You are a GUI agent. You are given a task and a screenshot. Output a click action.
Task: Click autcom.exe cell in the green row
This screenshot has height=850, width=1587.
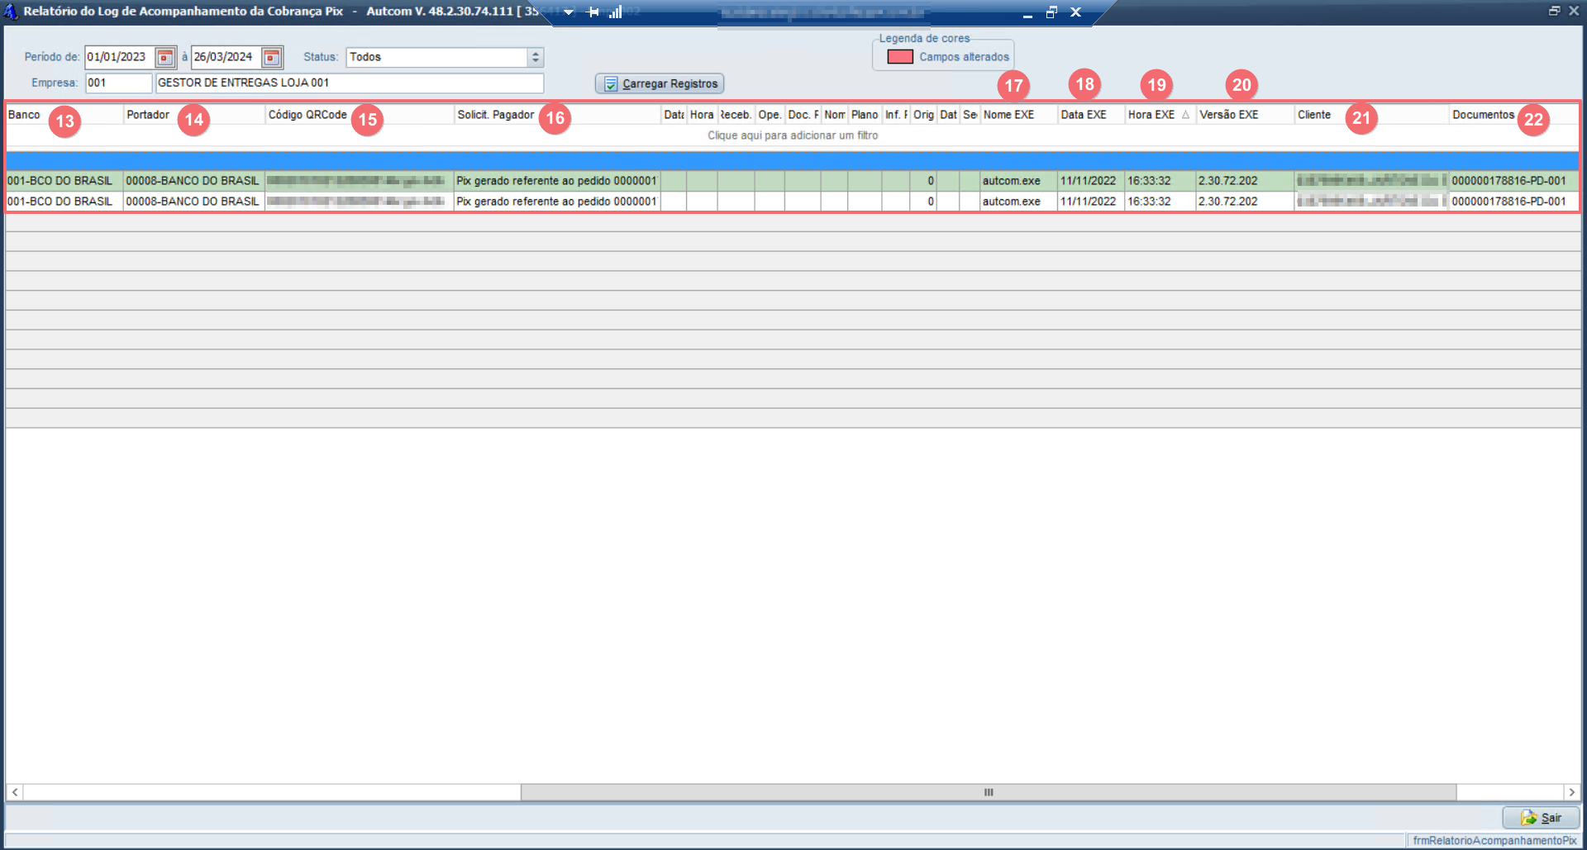point(1018,181)
